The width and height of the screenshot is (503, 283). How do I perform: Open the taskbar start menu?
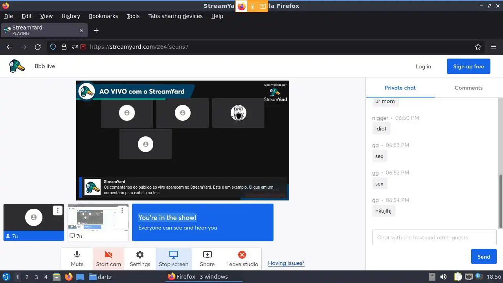[6, 277]
